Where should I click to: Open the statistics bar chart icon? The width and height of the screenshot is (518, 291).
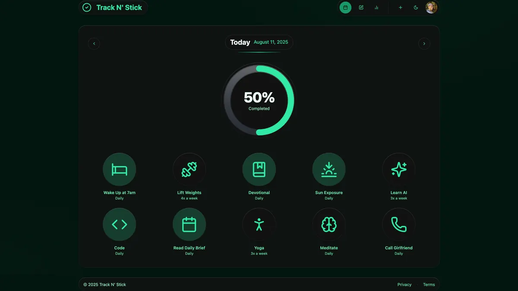pyautogui.click(x=376, y=7)
